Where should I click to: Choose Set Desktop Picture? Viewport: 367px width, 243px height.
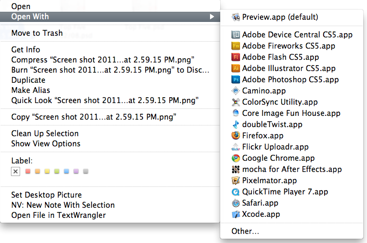click(110, 195)
